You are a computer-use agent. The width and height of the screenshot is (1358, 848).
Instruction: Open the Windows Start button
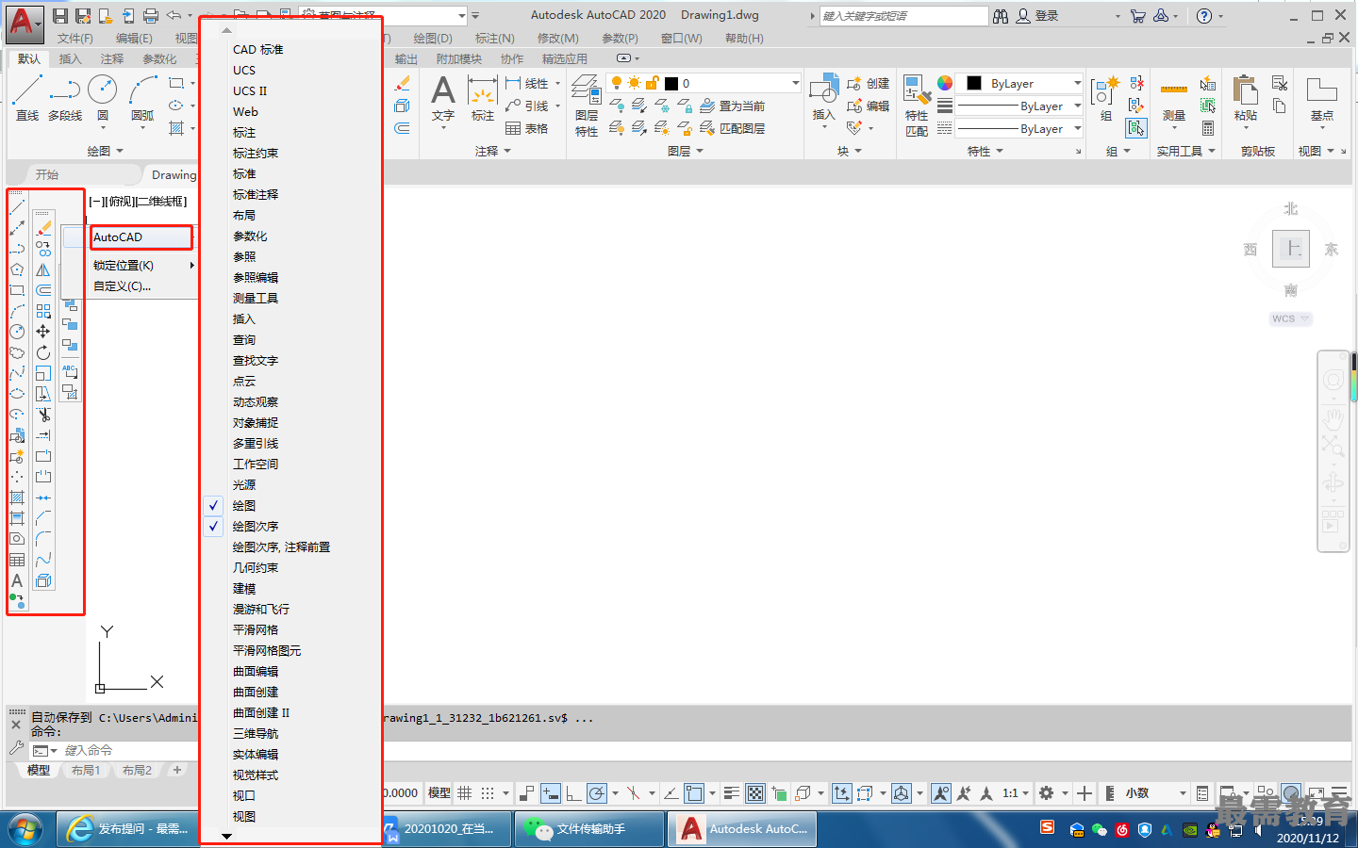[x=25, y=829]
